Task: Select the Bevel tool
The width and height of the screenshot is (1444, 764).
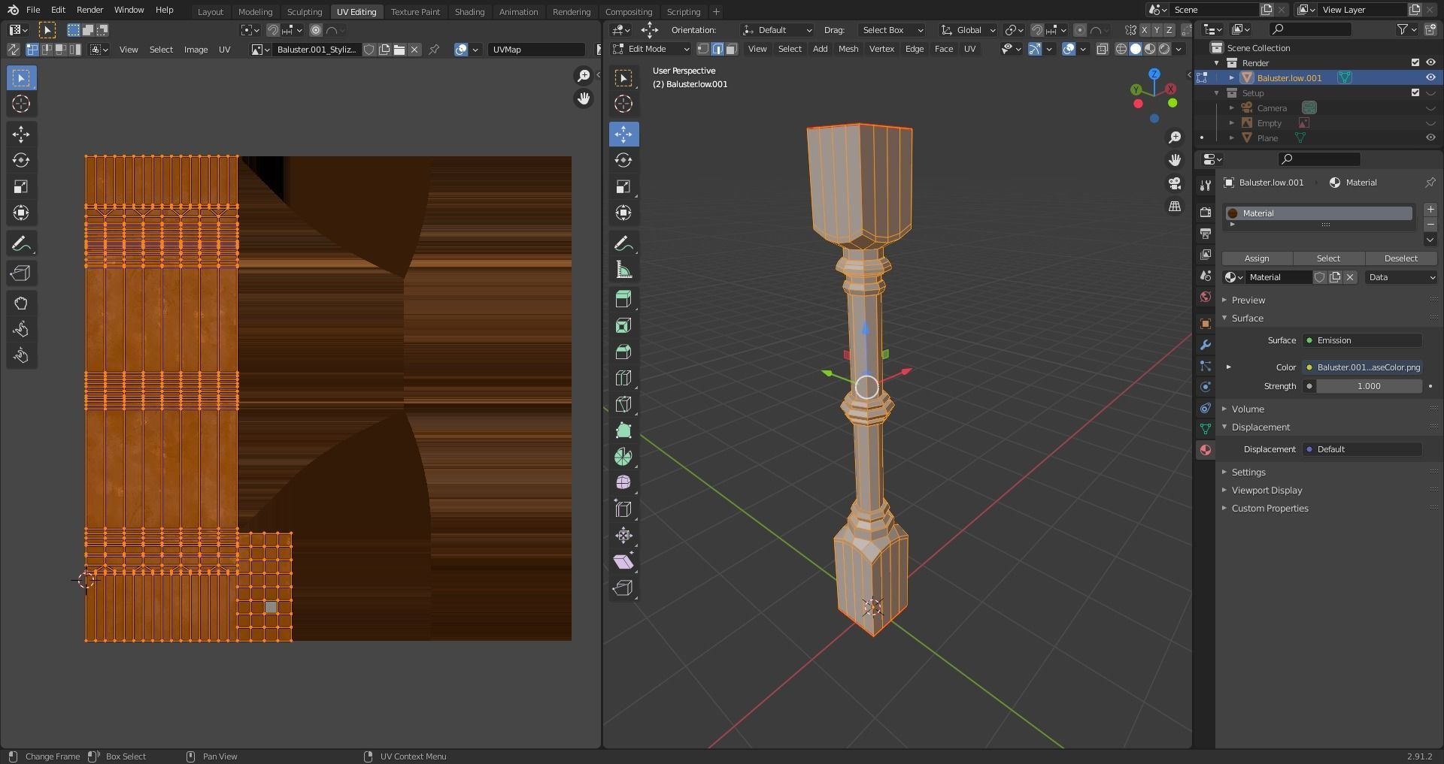Action: [x=623, y=352]
